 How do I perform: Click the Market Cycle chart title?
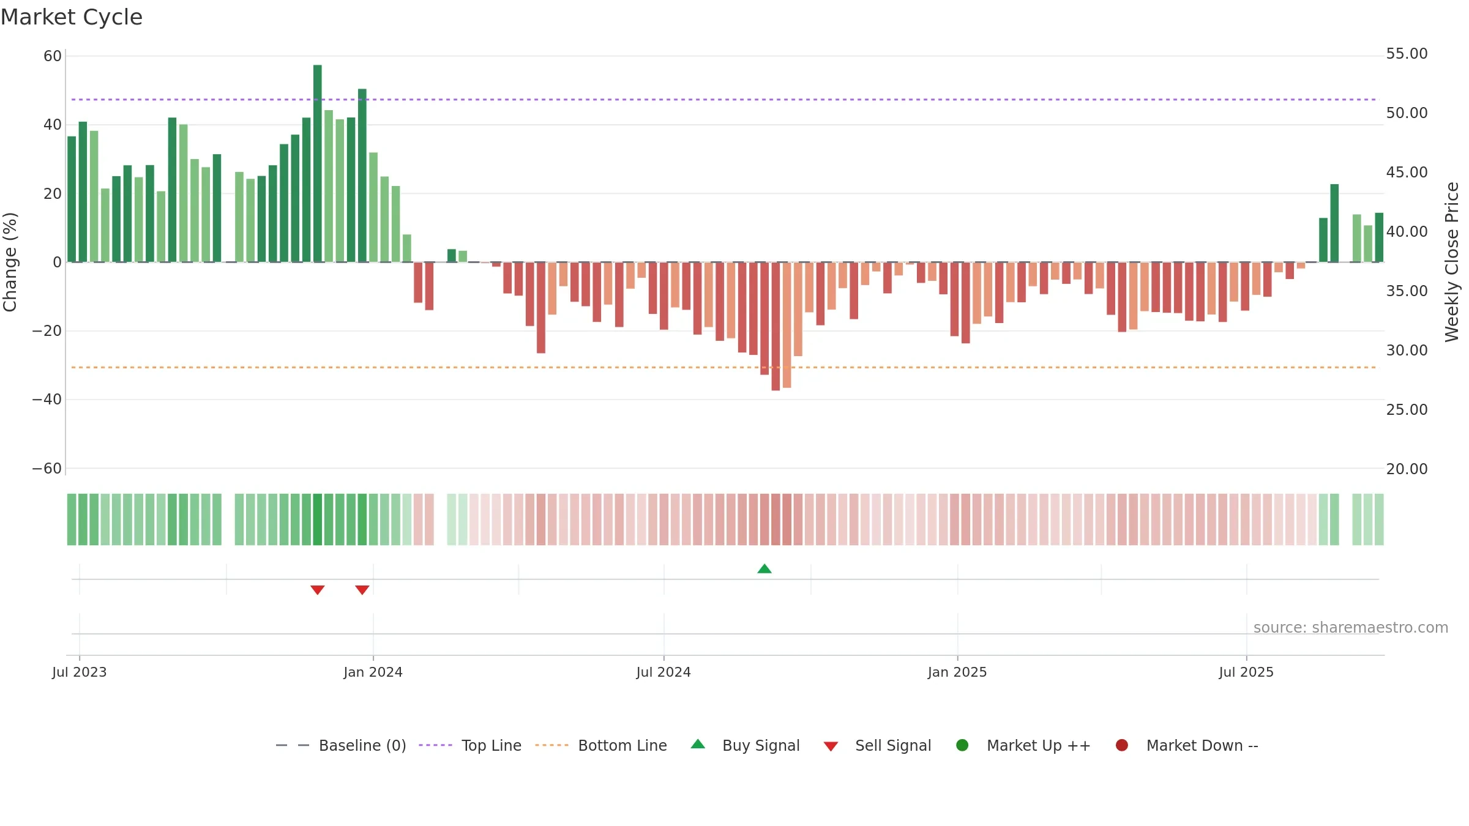click(72, 17)
